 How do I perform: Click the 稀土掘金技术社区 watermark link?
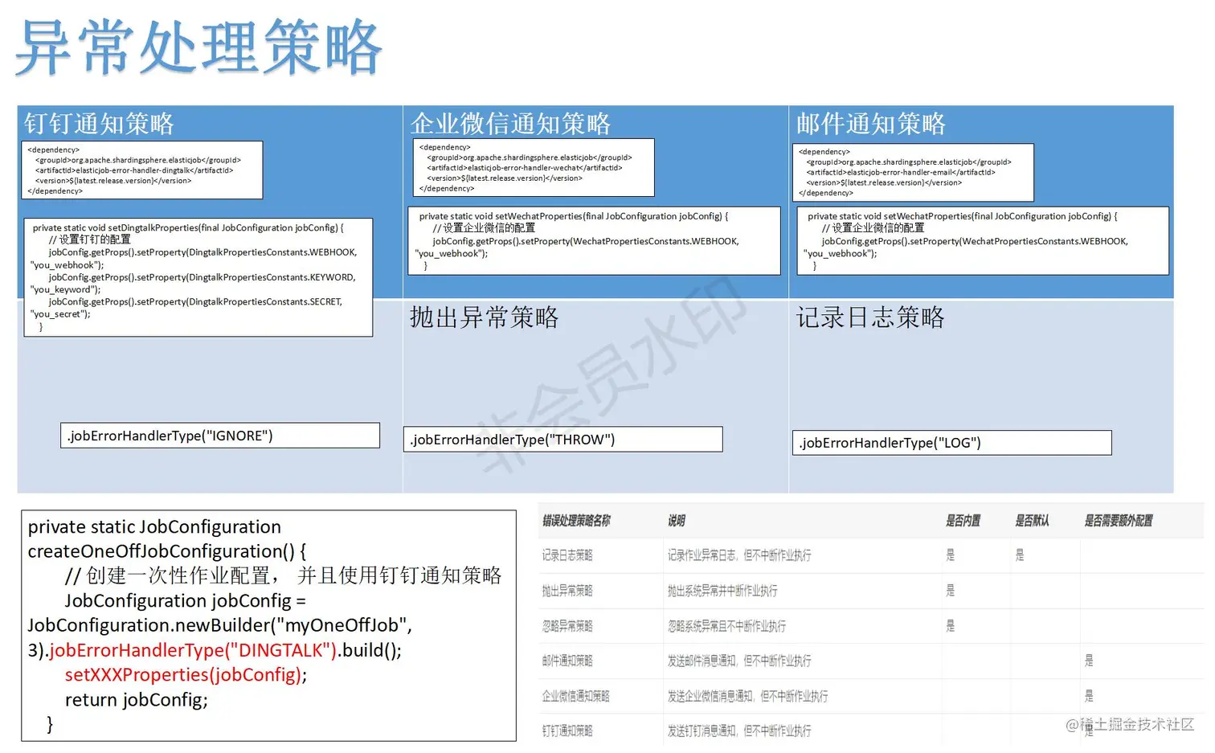point(1129,726)
